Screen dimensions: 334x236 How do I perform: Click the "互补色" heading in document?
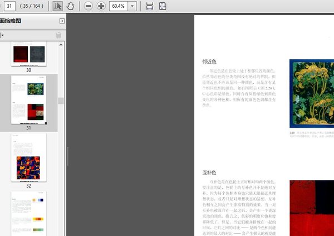tap(209, 173)
